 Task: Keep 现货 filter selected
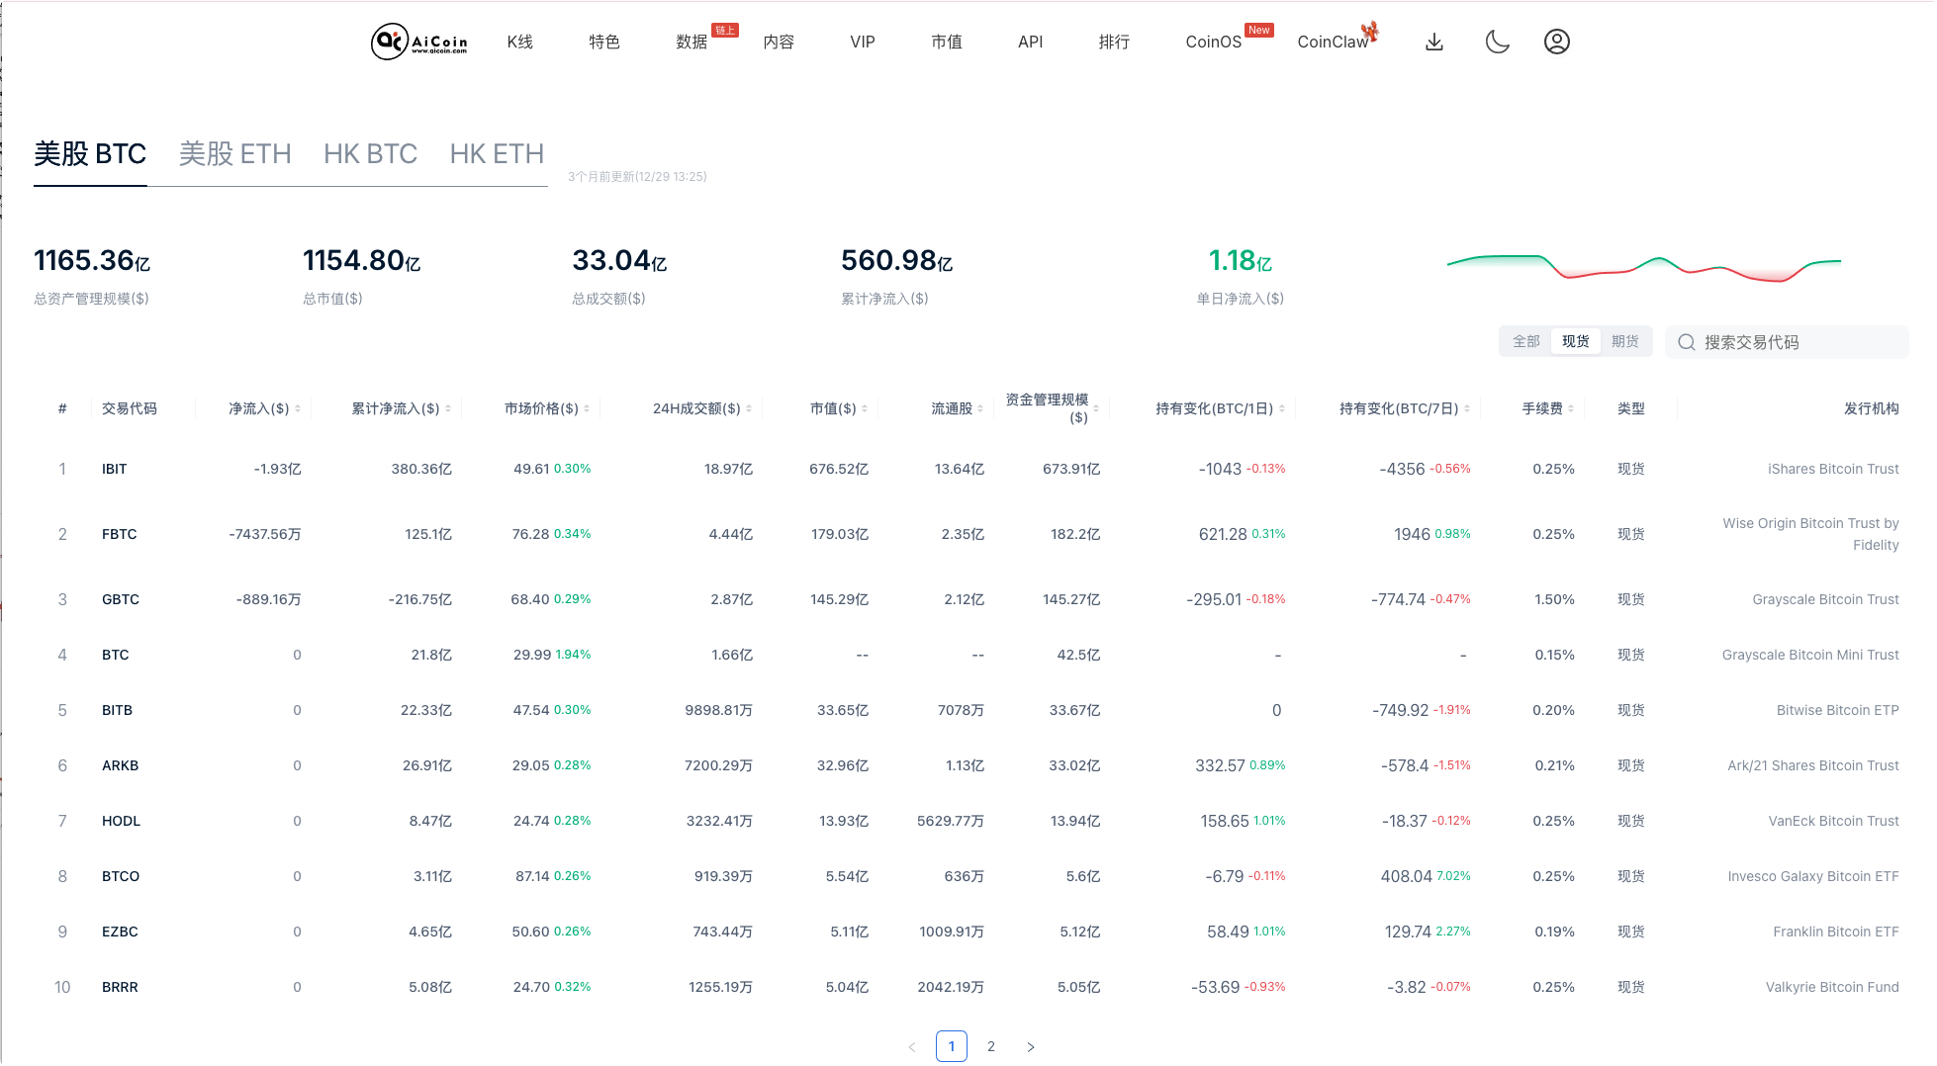coord(1576,340)
